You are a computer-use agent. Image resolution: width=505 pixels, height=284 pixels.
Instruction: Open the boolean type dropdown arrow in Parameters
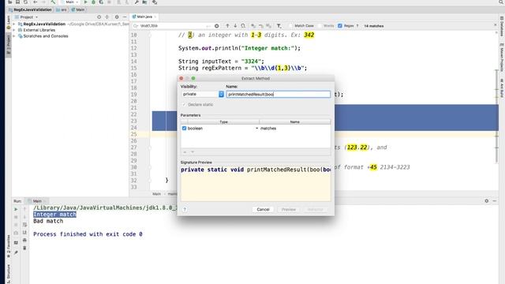point(256,128)
